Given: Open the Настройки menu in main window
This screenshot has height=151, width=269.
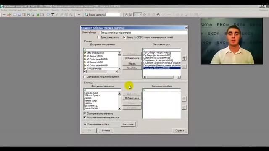Looking at the screenshot, I should pos(91,10).
